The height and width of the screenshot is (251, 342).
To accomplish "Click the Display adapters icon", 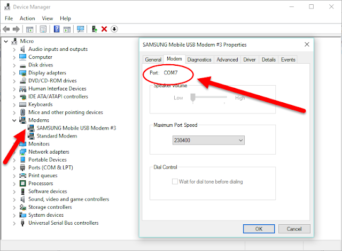I will [x=22, y=73].
